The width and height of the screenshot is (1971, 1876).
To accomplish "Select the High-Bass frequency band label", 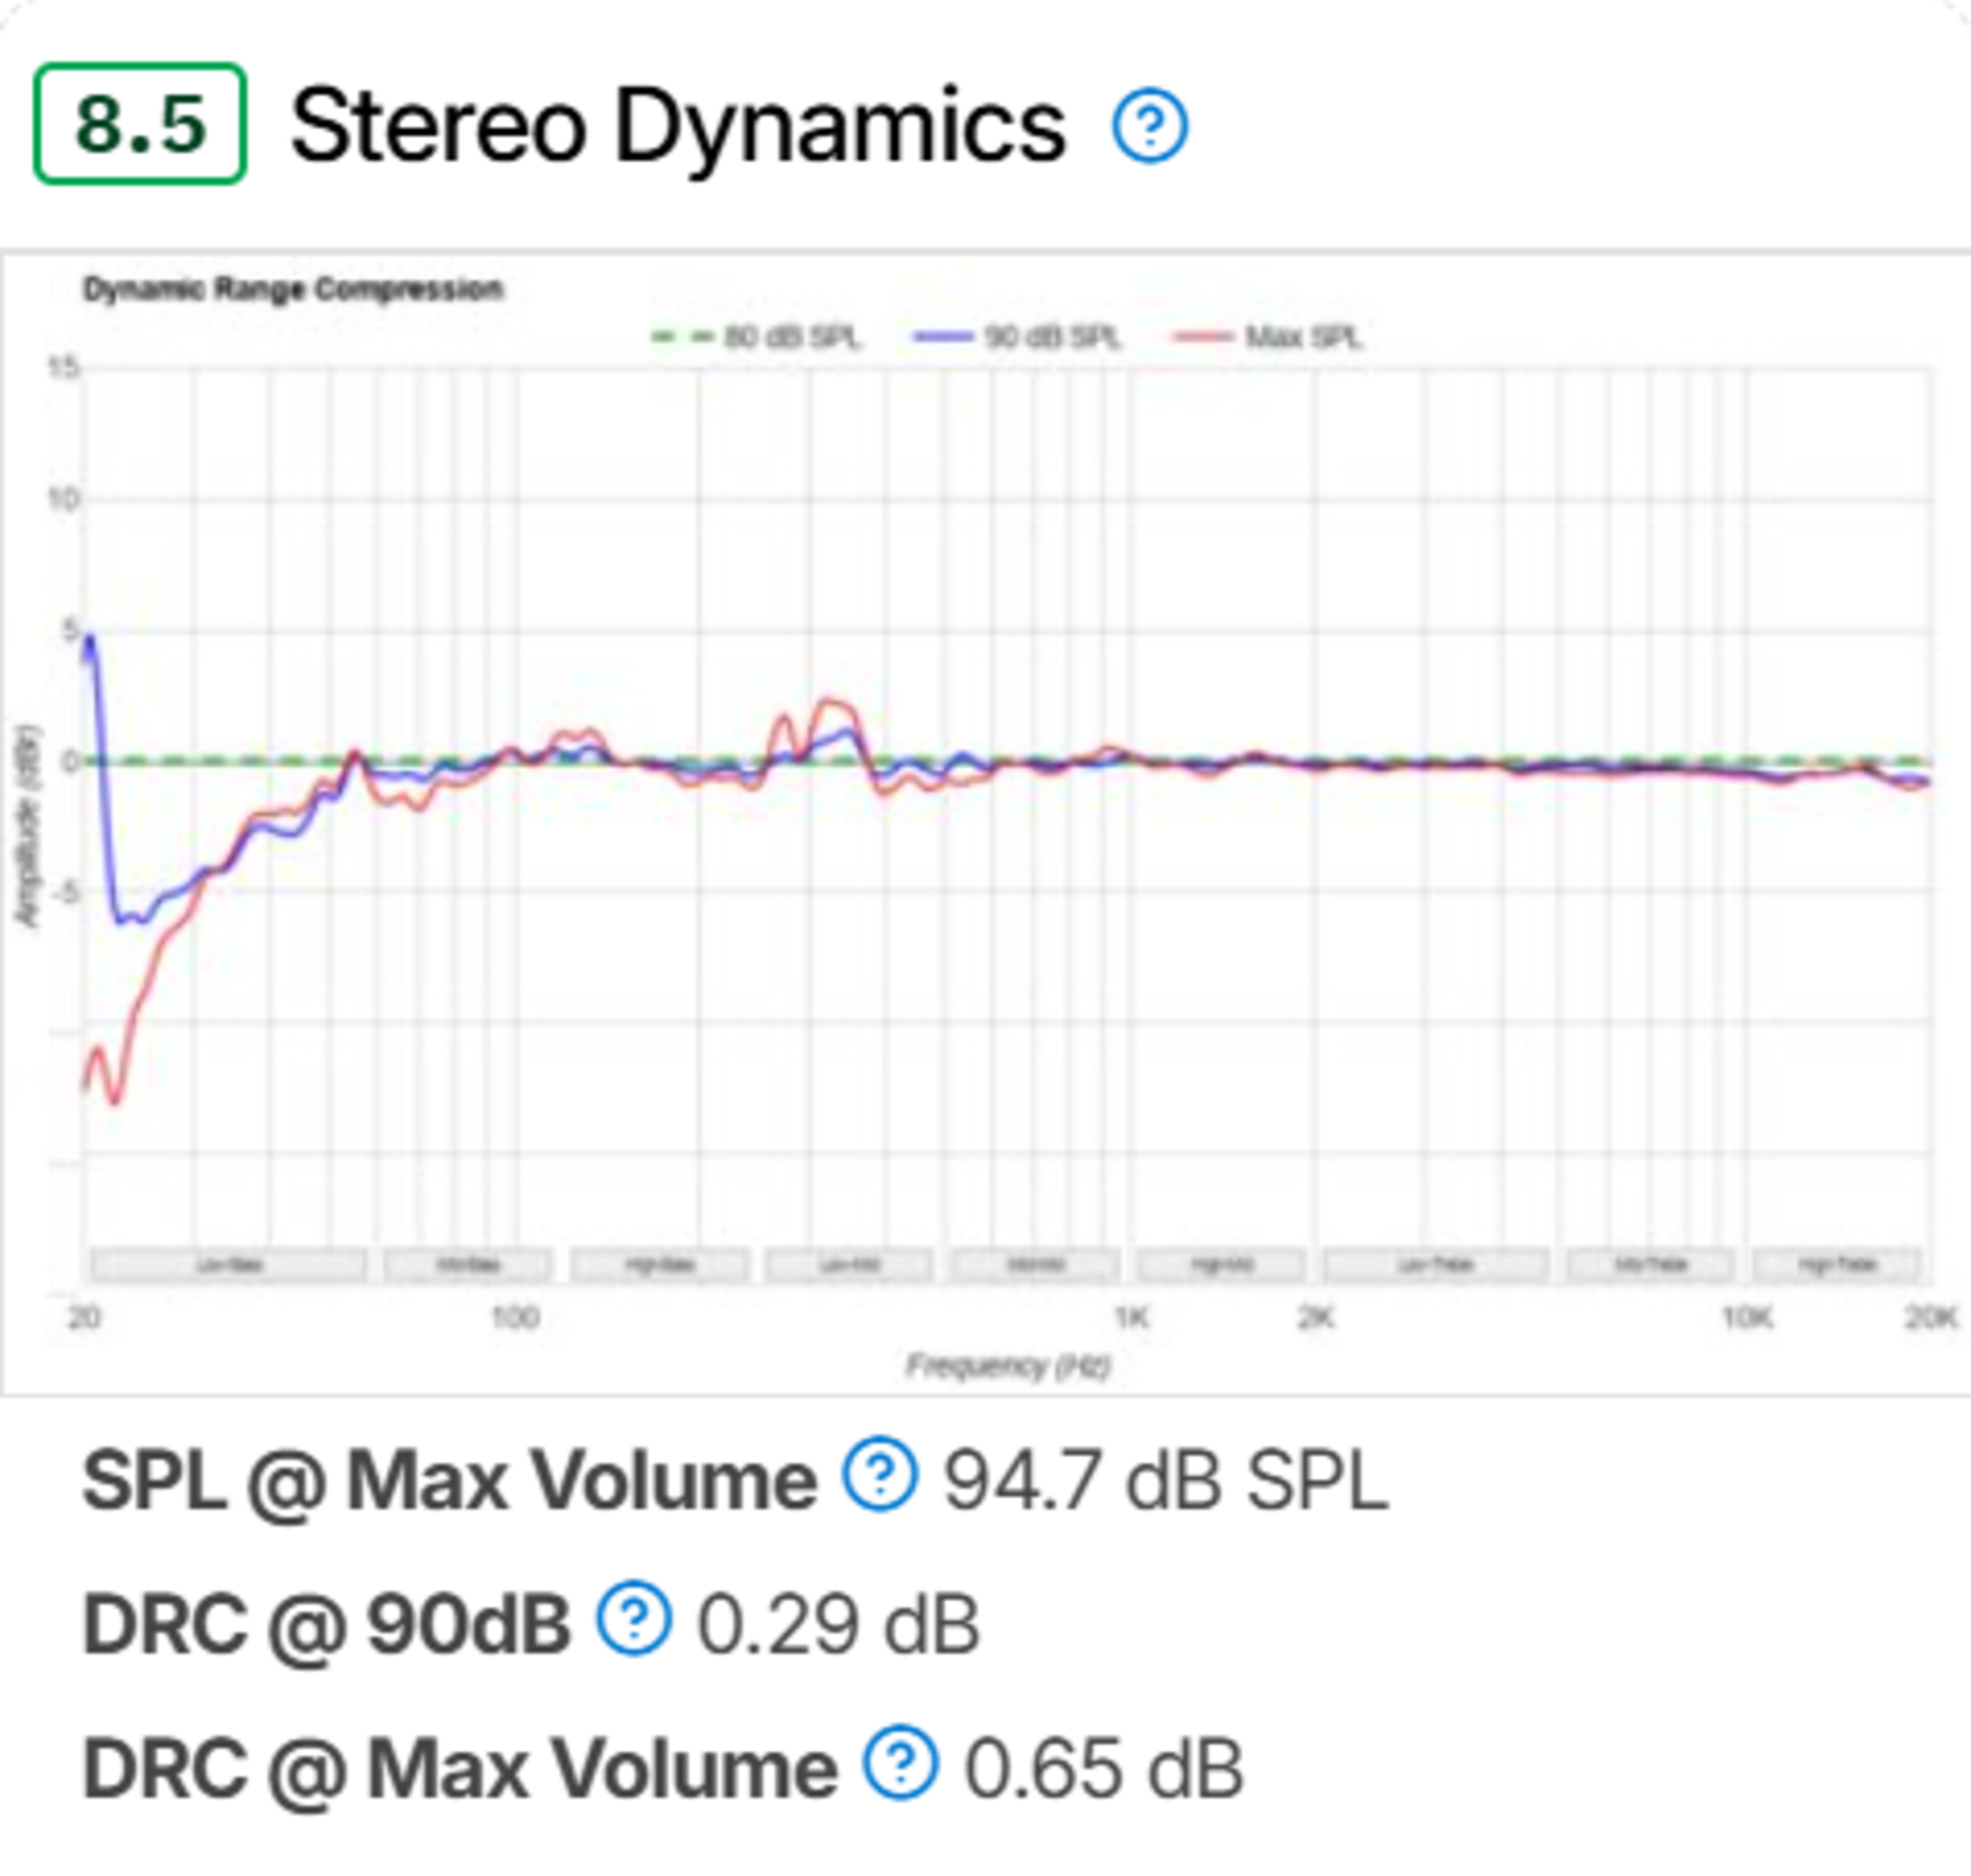I will [x=659, y=1264].
